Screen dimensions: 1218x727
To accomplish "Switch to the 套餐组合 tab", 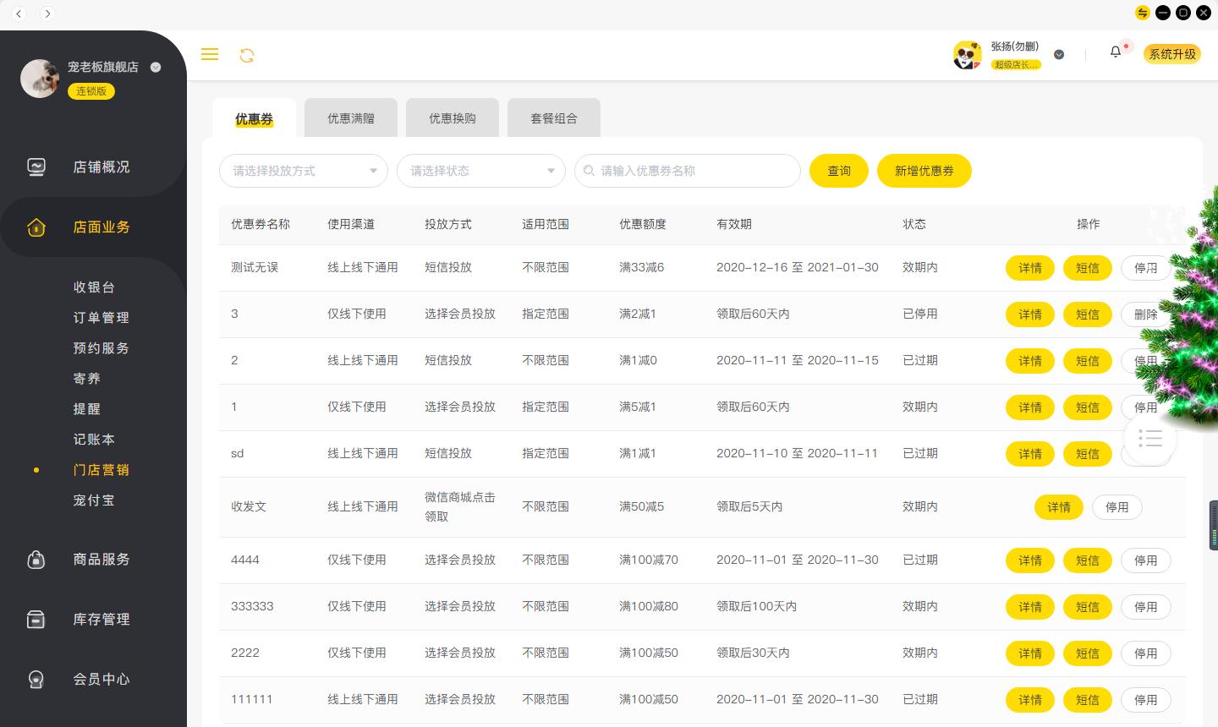I will pyautogui.click(x=553, y=118).
